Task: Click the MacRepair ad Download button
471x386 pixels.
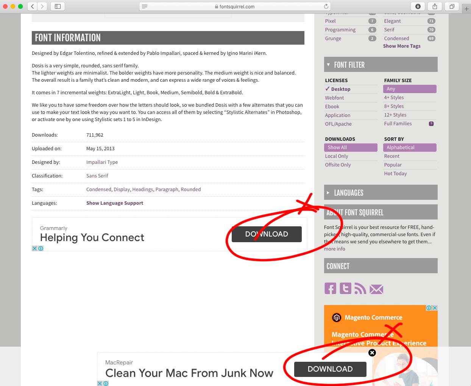Action: 330,369
